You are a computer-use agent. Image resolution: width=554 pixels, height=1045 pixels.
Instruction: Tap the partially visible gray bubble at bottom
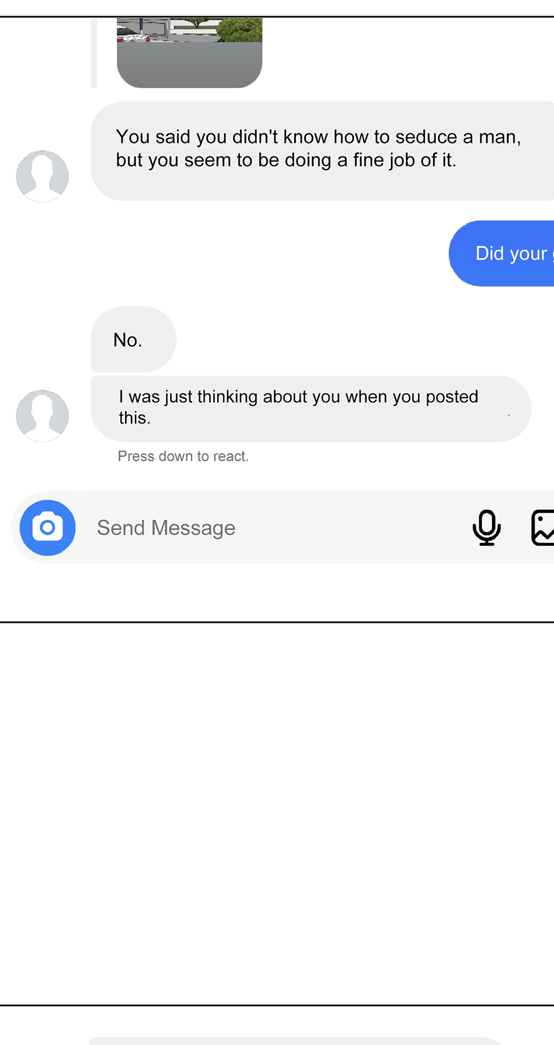coord(295,1040)
